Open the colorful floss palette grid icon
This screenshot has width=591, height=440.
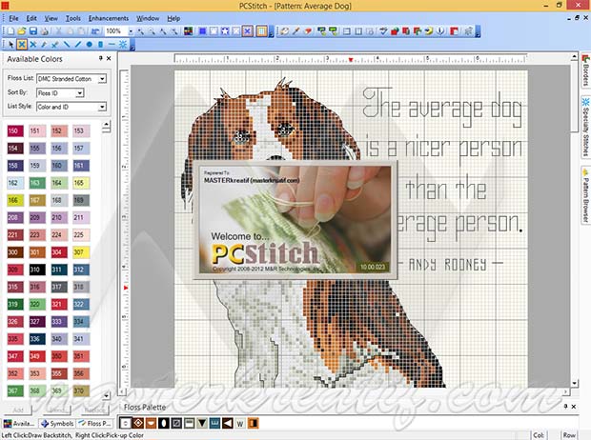(x=189, y=31)
